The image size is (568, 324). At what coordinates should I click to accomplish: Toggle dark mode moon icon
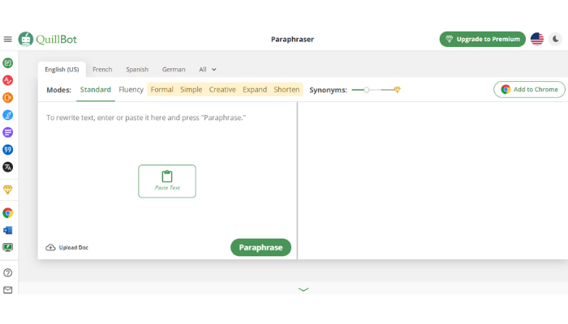(x=555, y=39)
